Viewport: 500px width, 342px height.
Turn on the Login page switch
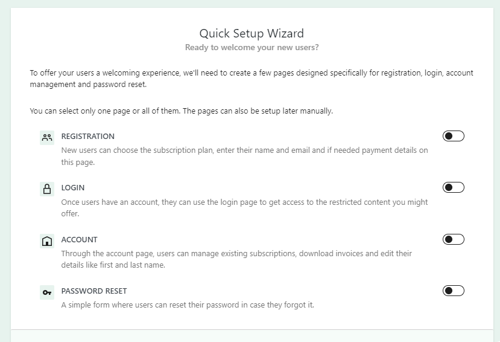453,187
